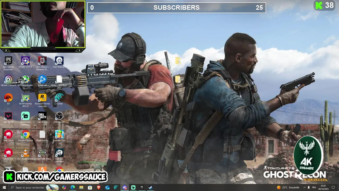Open Copilot from the taskbar

[x=64, y=188]
